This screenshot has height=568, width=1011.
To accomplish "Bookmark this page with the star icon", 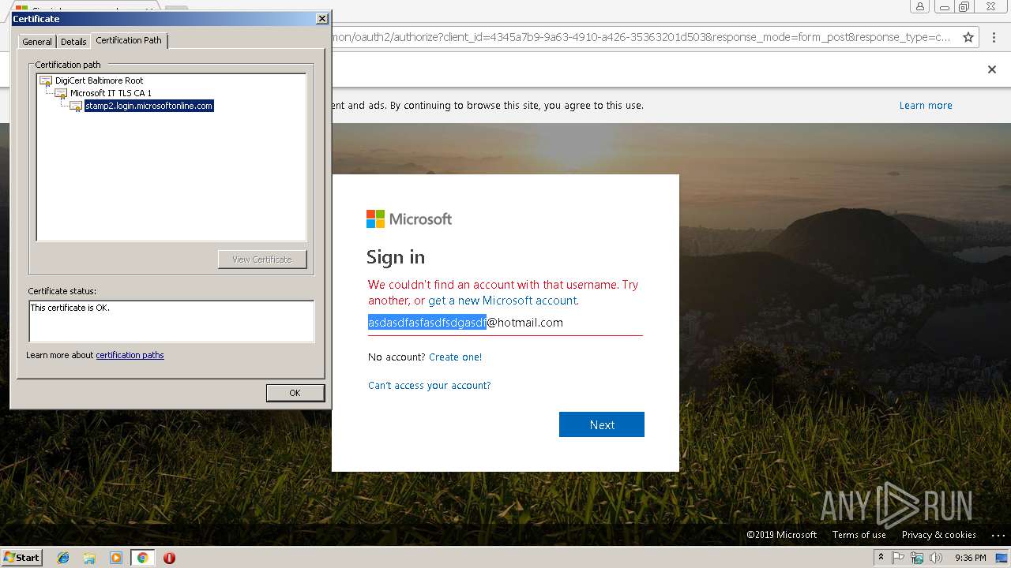I will (968, 37).
